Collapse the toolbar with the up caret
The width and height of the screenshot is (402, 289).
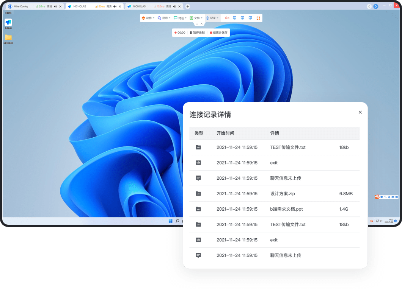(202, 24)
